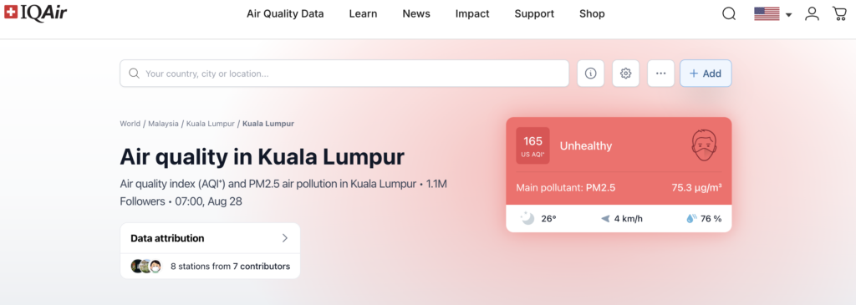Open the Support menu item
This screenshot has width=856, height=305.
coord(534,13)
